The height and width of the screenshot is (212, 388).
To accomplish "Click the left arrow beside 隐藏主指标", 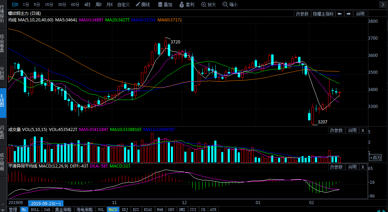I will [x=339, y=14].
